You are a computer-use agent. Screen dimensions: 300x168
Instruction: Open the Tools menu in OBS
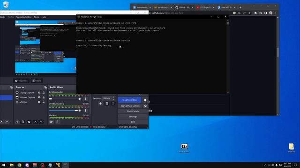[37, 17]
